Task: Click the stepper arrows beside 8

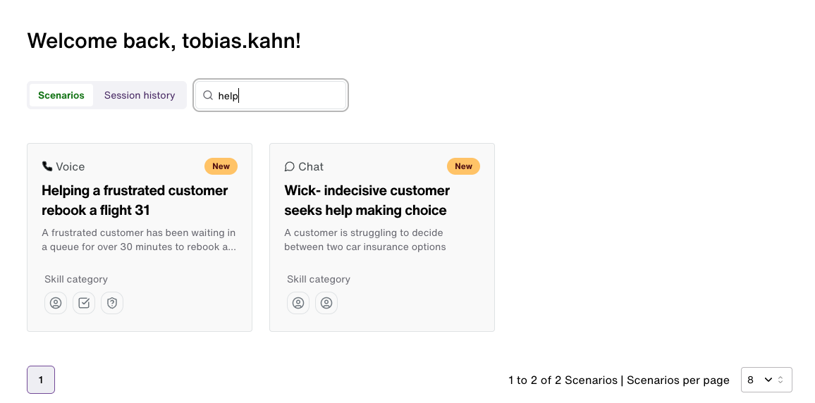Action: point(780,380)
